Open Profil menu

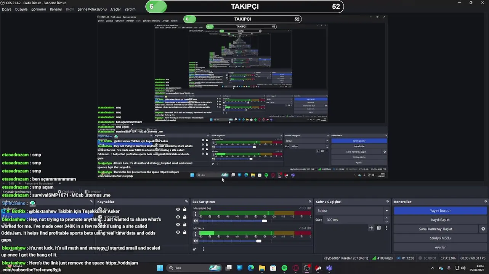pos(70,9)
